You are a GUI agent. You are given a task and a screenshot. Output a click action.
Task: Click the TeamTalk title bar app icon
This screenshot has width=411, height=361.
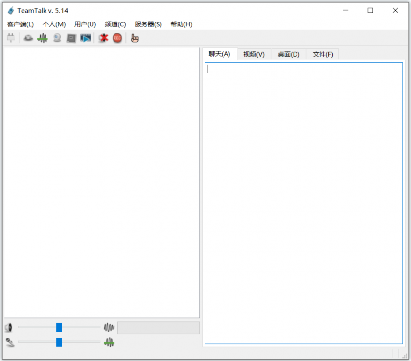(x=11, y=10)
